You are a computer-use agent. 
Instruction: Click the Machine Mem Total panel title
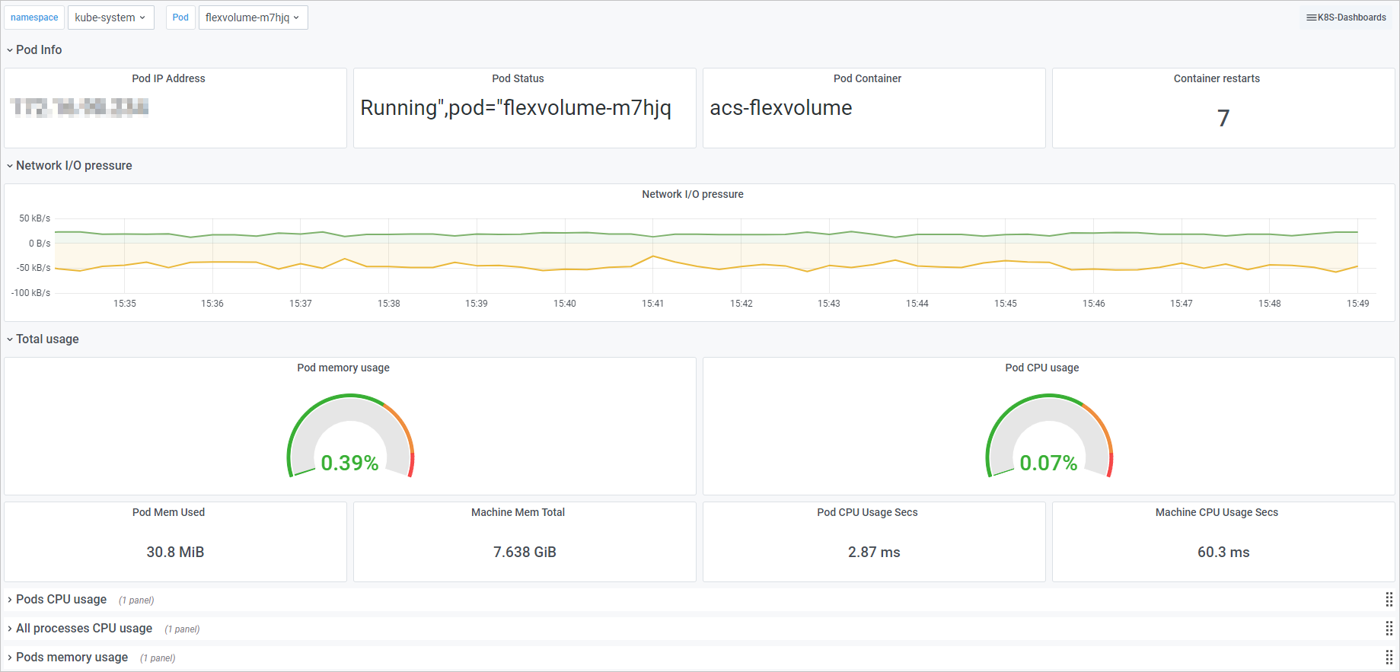pos(518,512)
